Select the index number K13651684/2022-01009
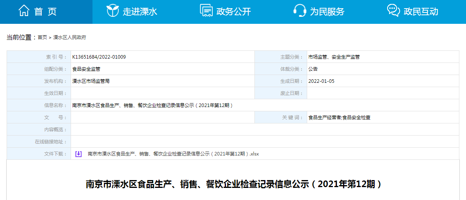466x200 pixels. pos(99,57)
